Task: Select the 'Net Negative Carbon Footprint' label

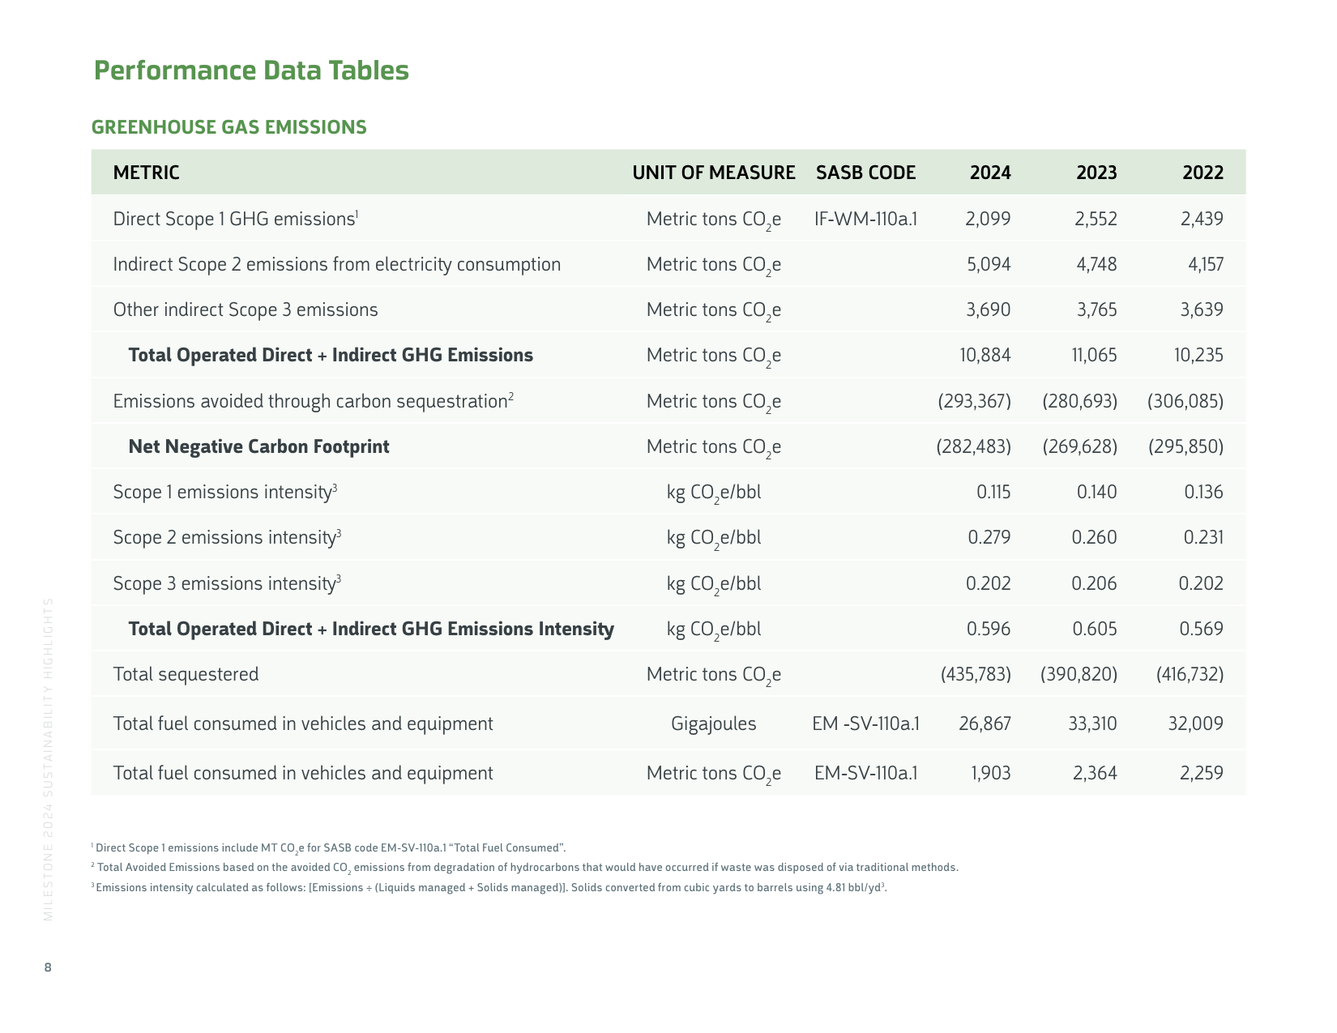Action: coord(259,446)
